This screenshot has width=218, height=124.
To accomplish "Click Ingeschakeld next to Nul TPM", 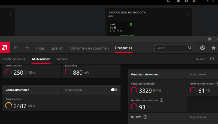I will [198, 117].
